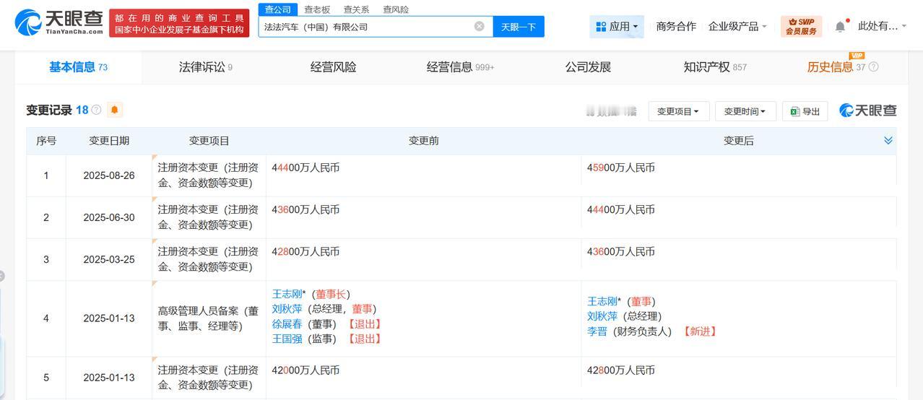923x400 pixels.
Task: Open 李晋 link in the 变更后 column
Action: click(597, 331)
